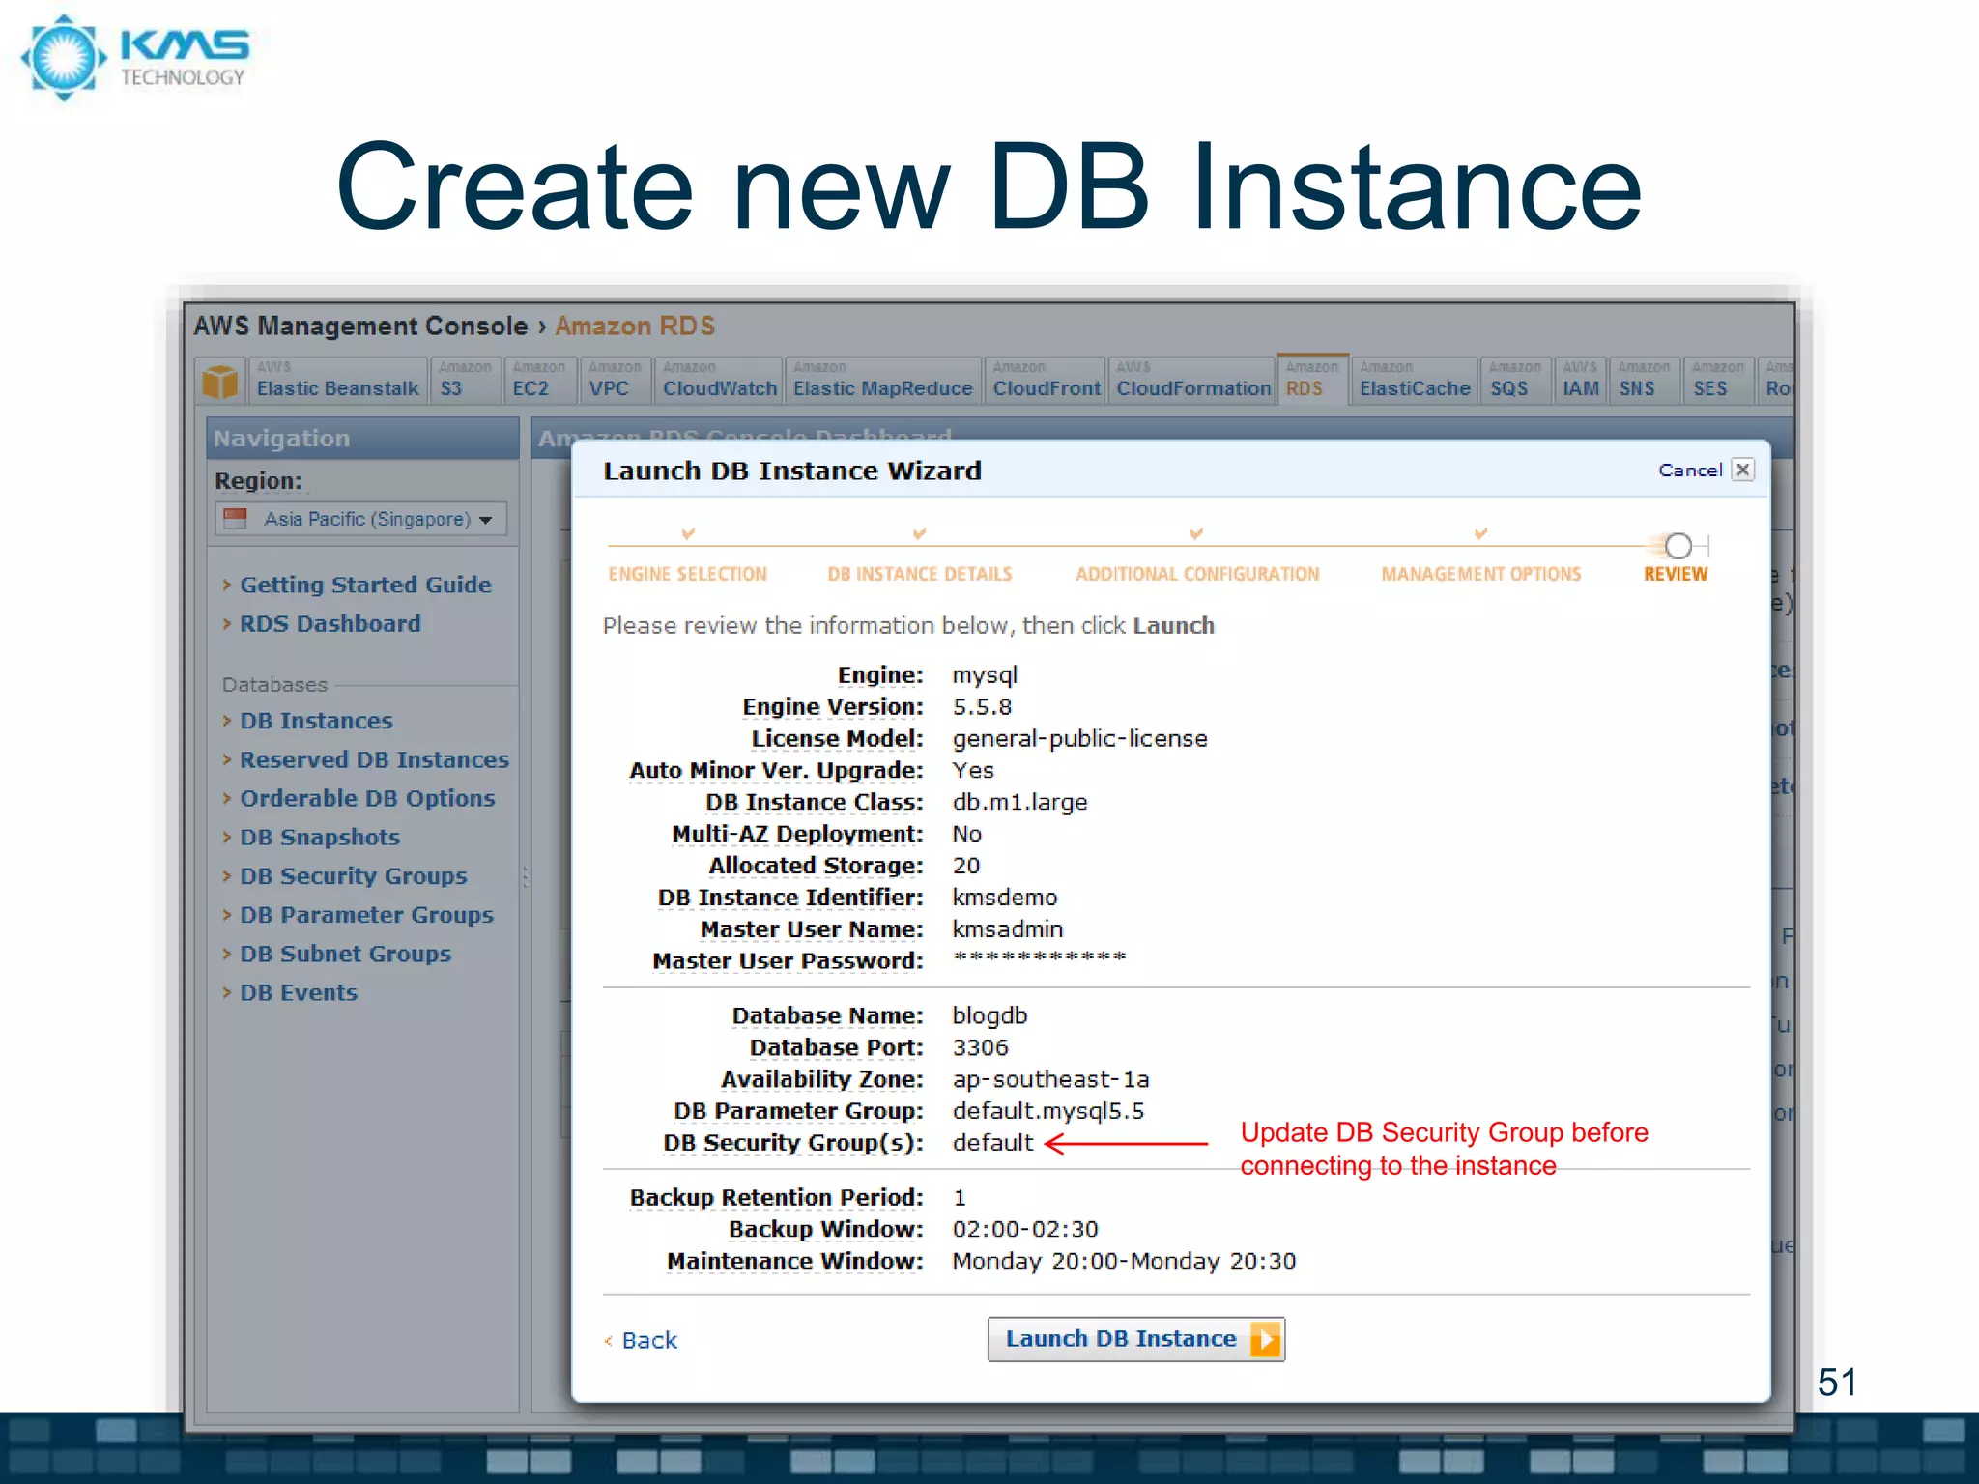Open the Elastic MapReduce tab
1979x1484 pixels.
[x=882, y=380]
